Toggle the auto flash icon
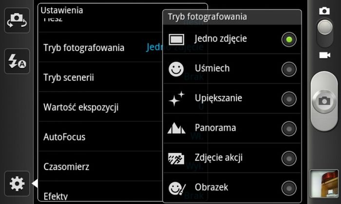The height and width of the screenshot is (204, 341). 17,61
